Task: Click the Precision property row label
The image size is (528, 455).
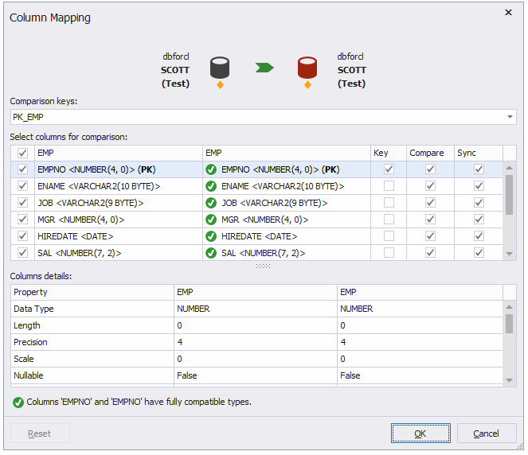Action: click(30, 342)
